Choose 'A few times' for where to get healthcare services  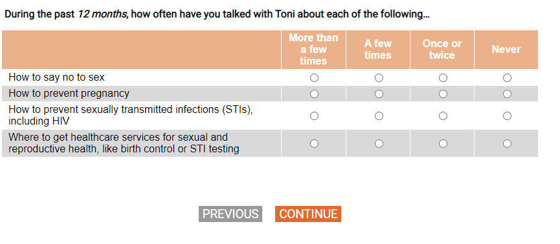(x=379, y=143)
